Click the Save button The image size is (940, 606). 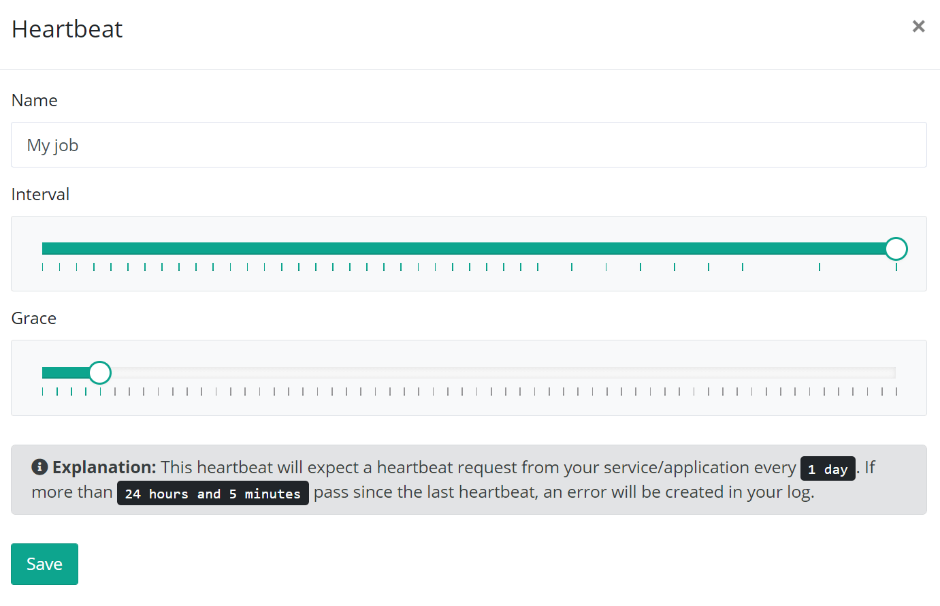click(x=44, y=564)
